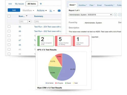Open the 1 High Churn Issues card
Viewport: 127px width, 95px height.
81,41
